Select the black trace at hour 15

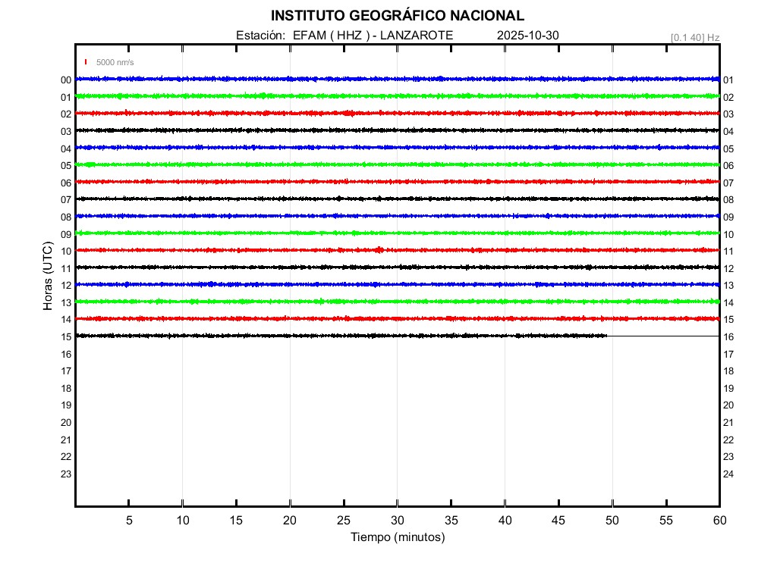(341, 336)
